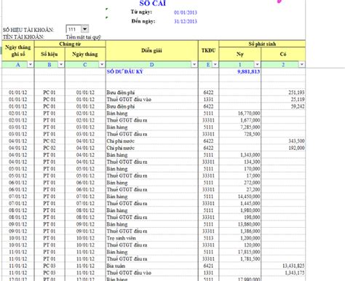Select the debit amount 1,343,000
345x281 pixels.
250,155
